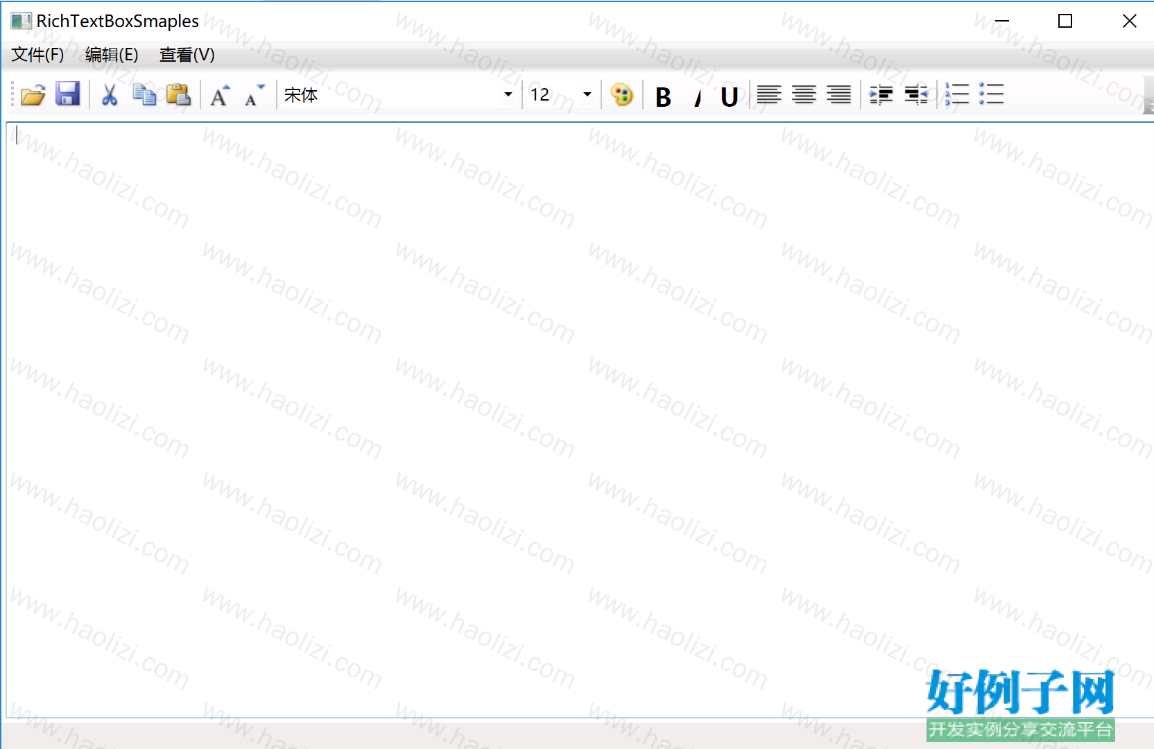Align text to the left
Viewport: 1154px width, 749px height.
coord(769,94)
